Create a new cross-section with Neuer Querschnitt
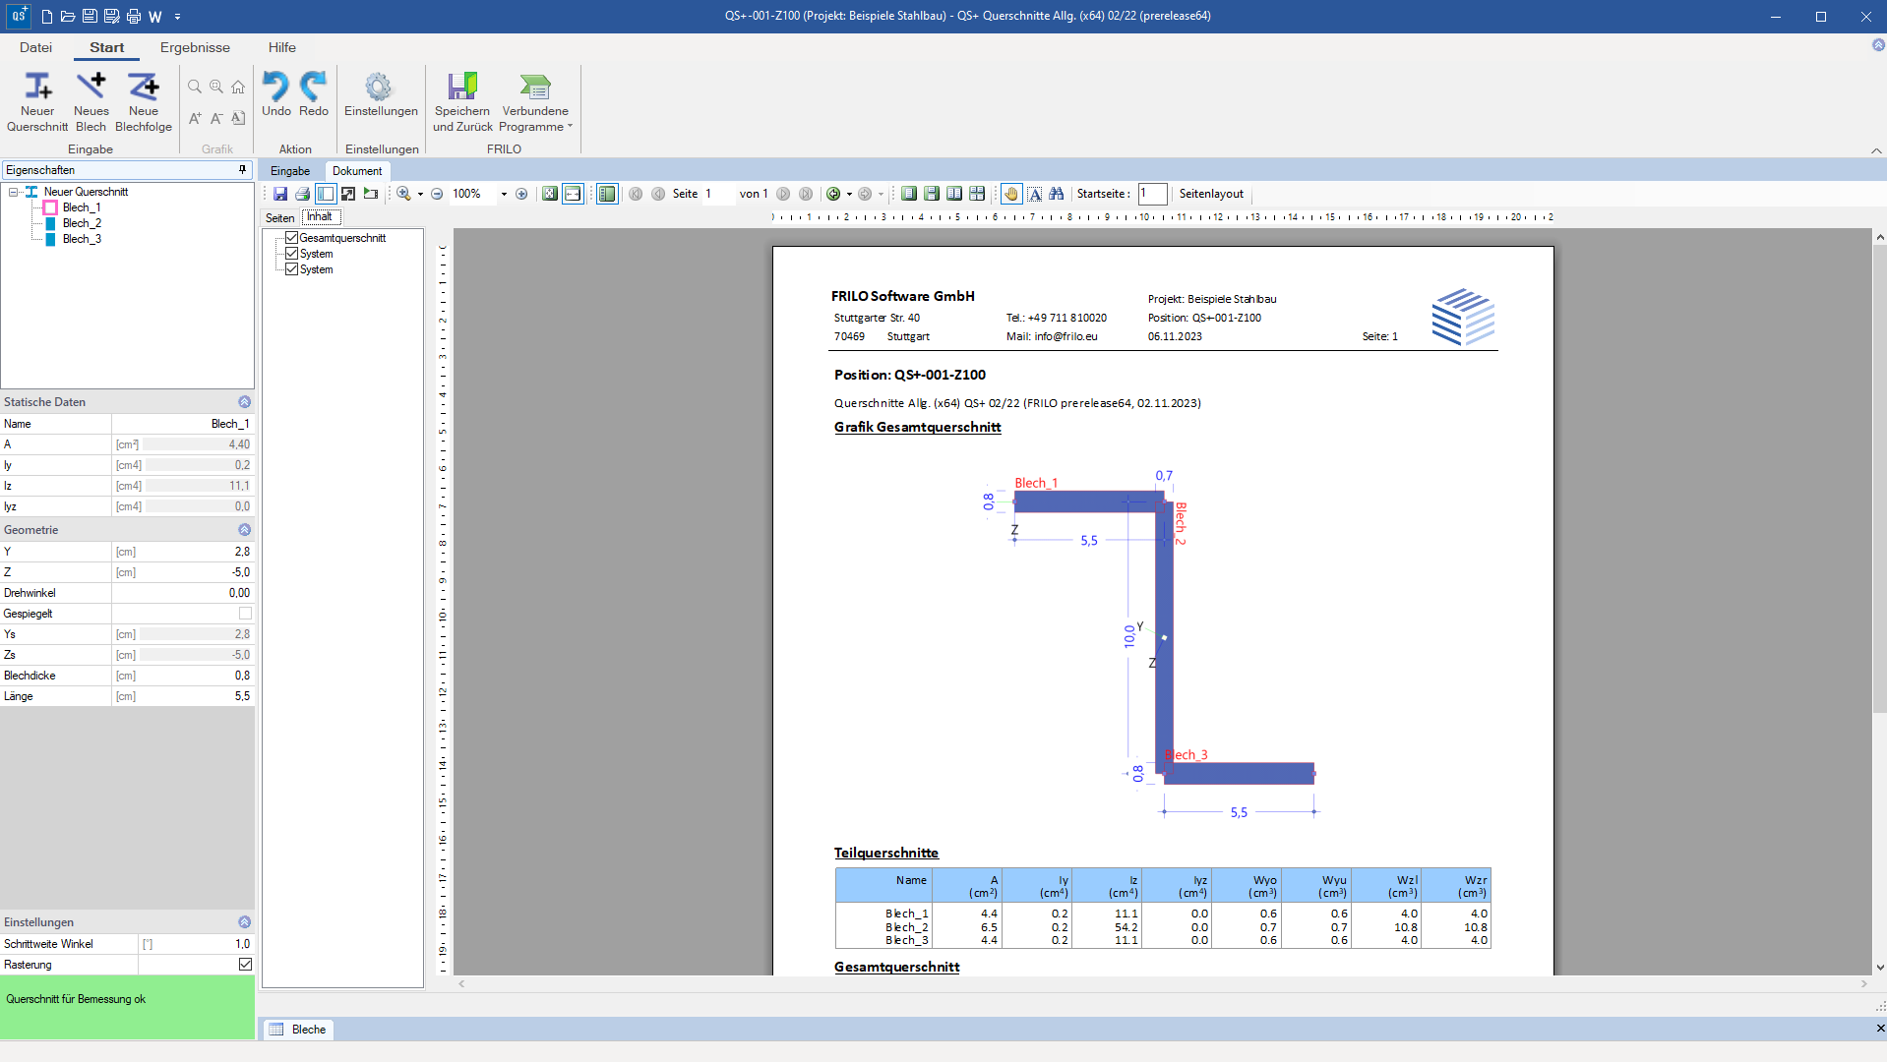1887x1062 pixels. coord(37,102)
